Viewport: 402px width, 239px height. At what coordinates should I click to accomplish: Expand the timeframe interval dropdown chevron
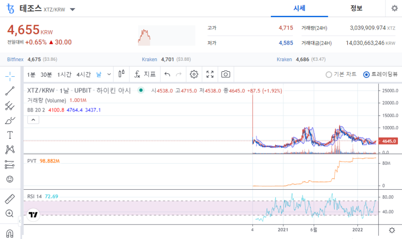point(109,74)
